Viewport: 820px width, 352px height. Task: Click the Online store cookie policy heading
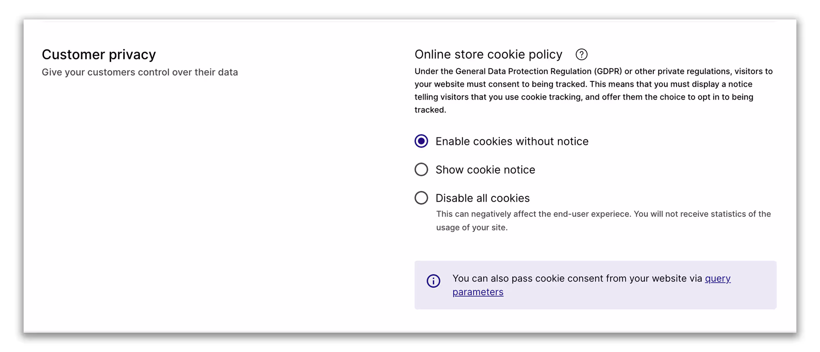coord(488,54)
